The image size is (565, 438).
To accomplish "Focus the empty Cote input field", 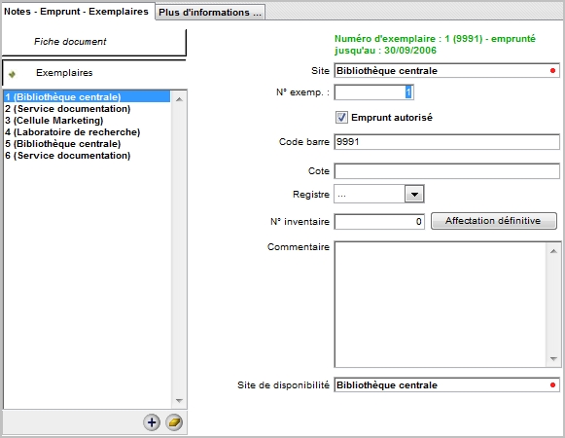I will tap(446, 171).
